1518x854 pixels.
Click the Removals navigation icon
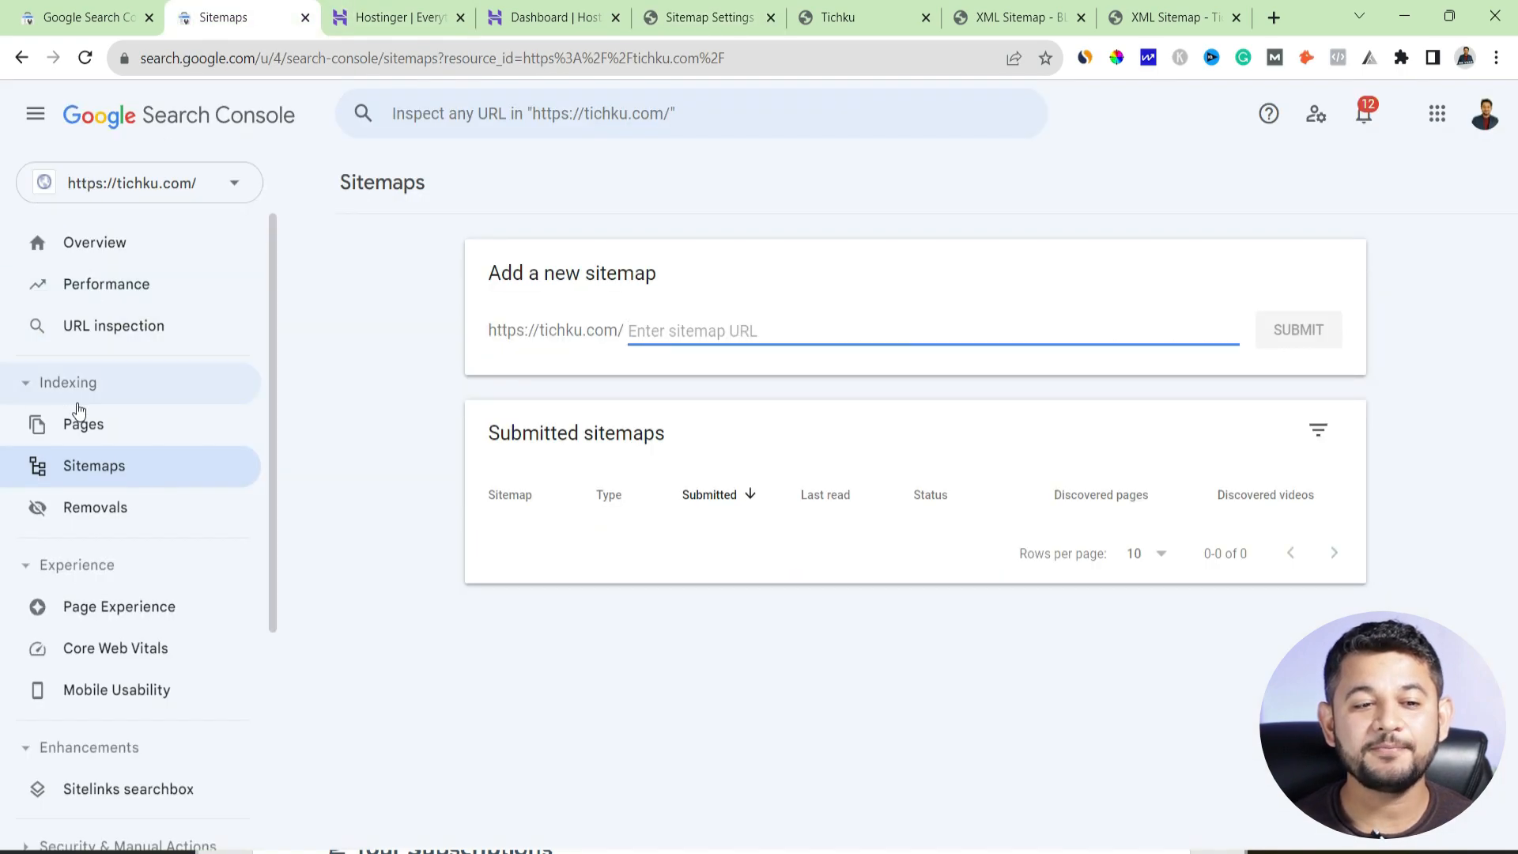(x=36, y=507)
